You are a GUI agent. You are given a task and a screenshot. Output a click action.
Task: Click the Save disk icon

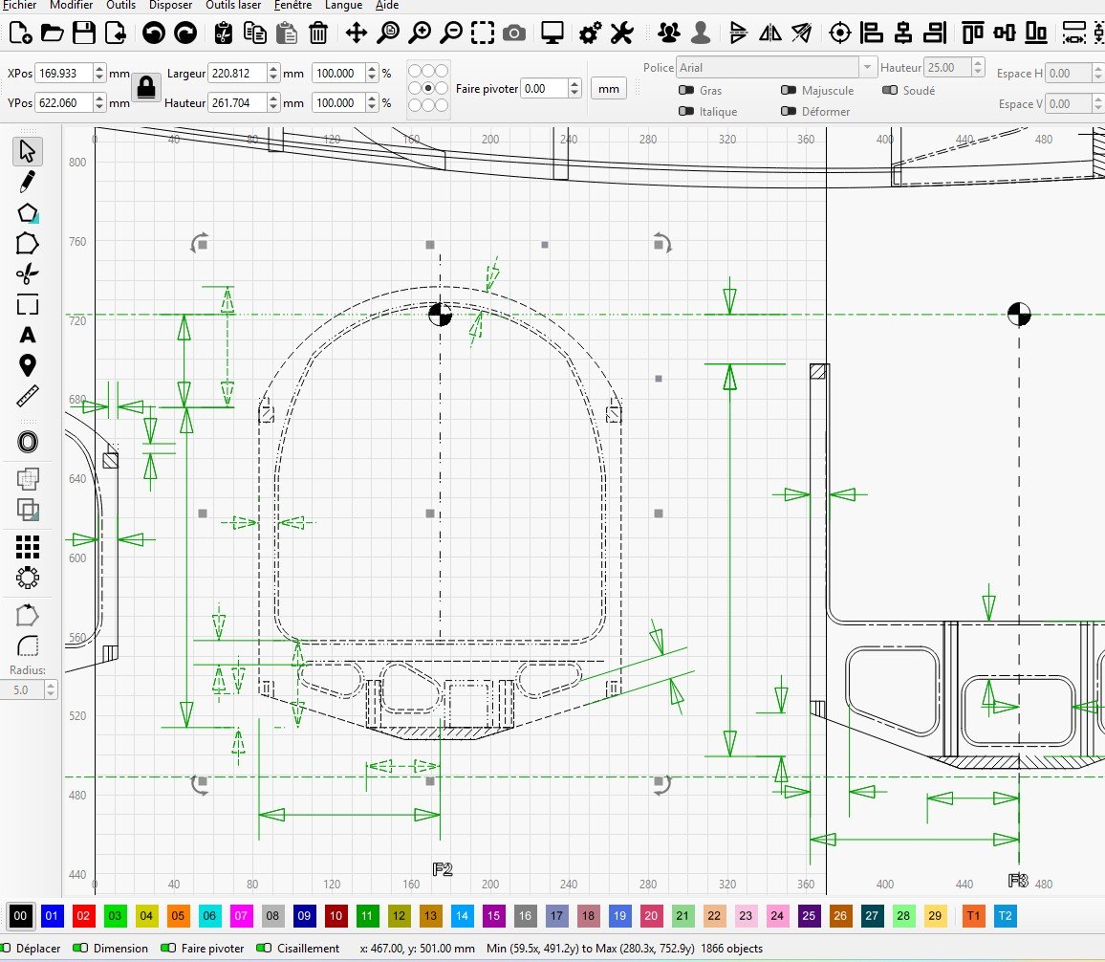point(84,33)
